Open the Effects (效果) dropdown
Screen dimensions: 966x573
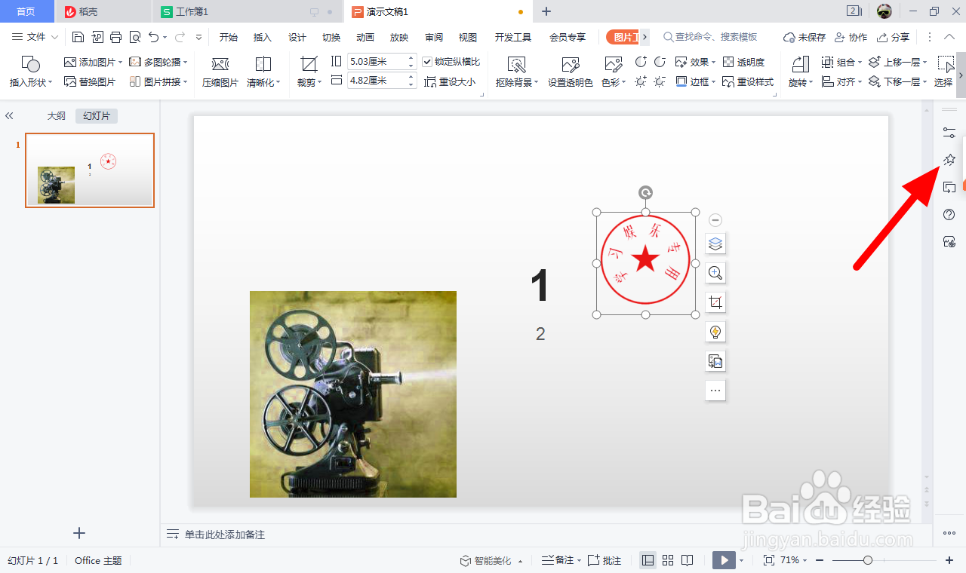coord(696,62)
